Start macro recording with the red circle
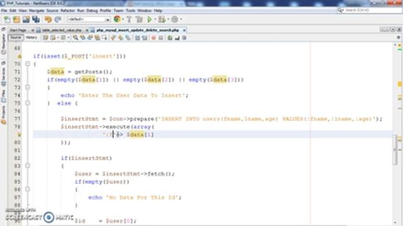 [x=154, y=38]
